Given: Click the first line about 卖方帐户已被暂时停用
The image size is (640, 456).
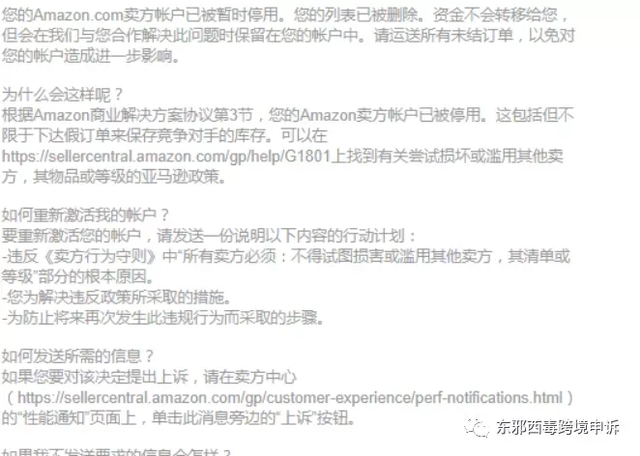Looking at the screenshot, I should coord(285,15).
